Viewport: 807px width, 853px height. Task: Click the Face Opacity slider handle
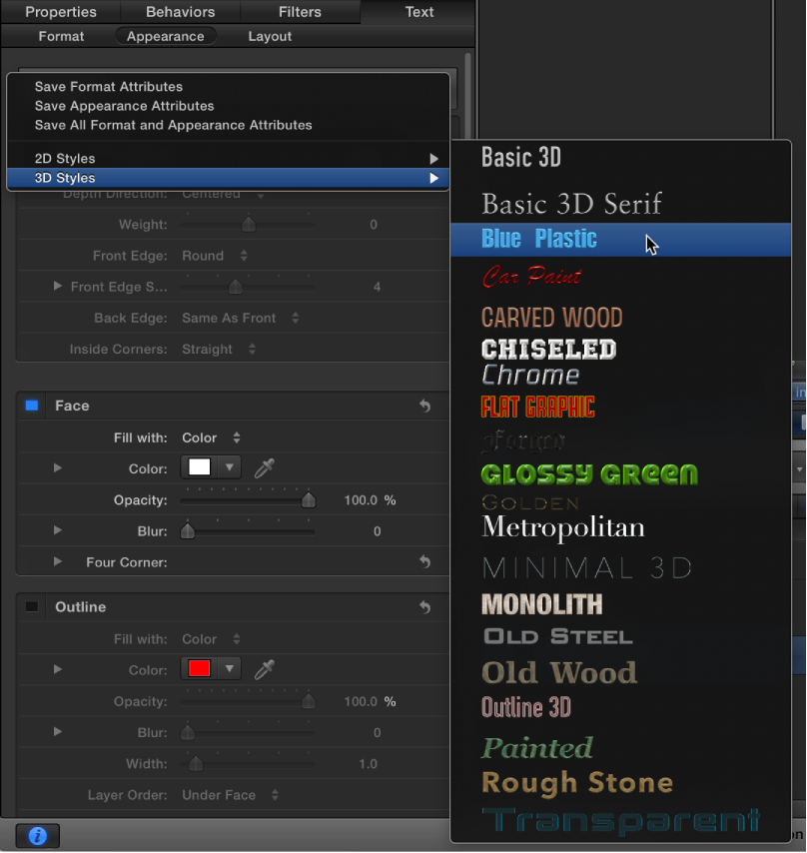coord(308,499)
